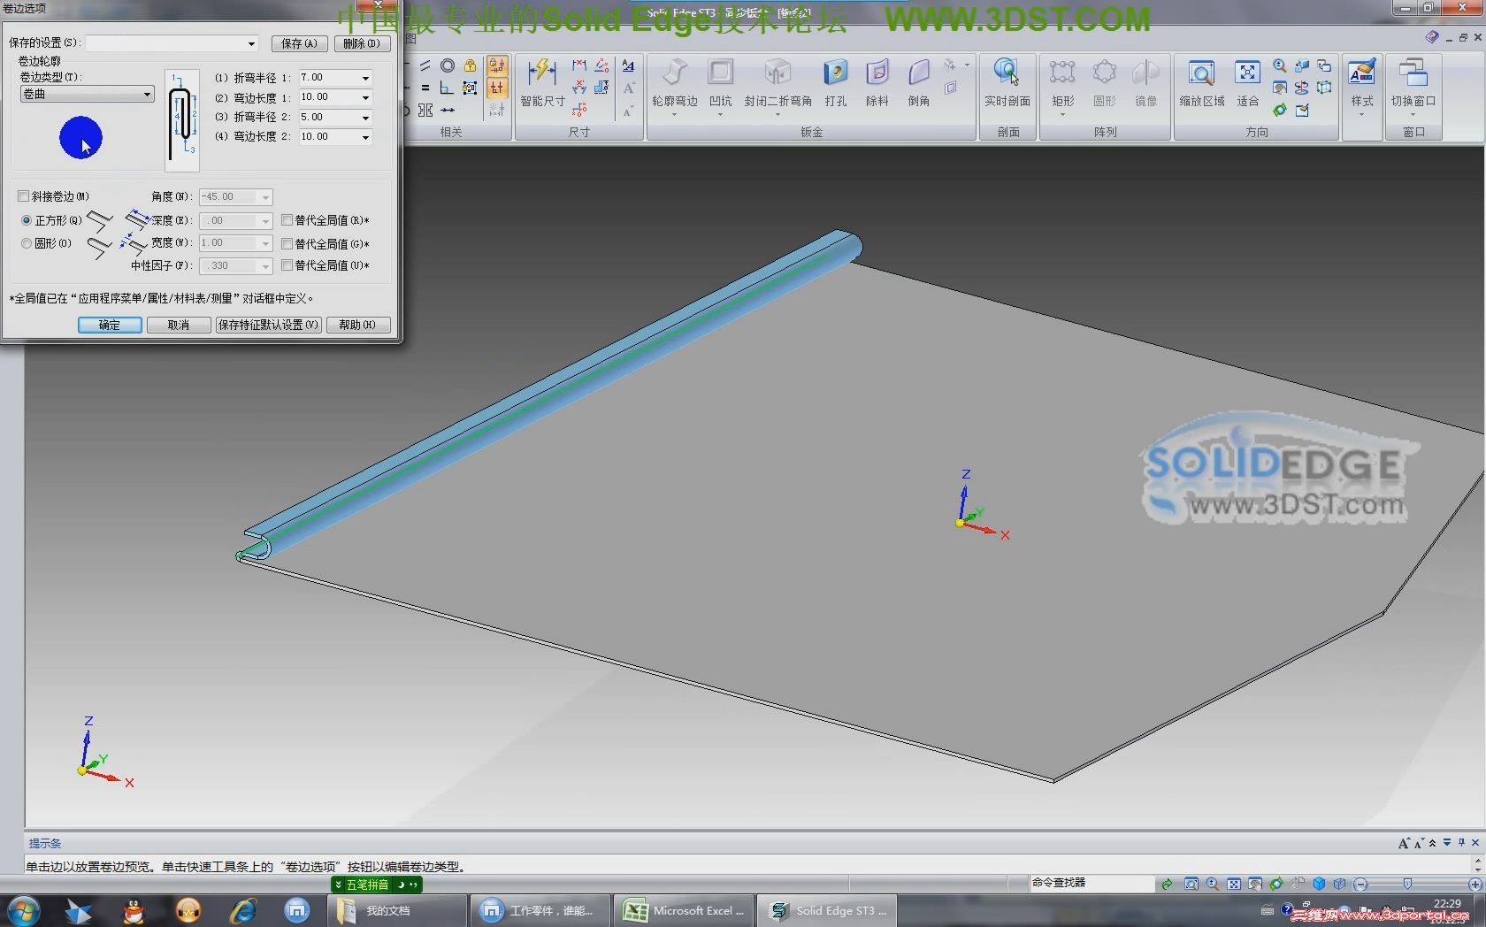The height and width of the screenshot is (927, 1486).
Task: Check 替代全局值 (U) checkbox
Action: [287, 265]
